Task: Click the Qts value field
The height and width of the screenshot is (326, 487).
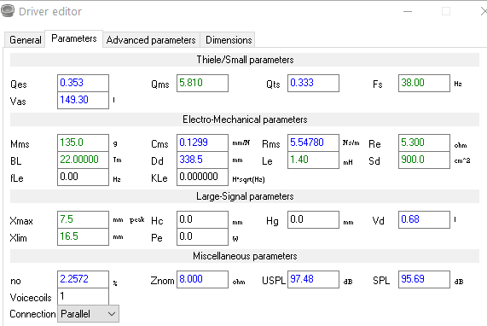Action: 313,83
